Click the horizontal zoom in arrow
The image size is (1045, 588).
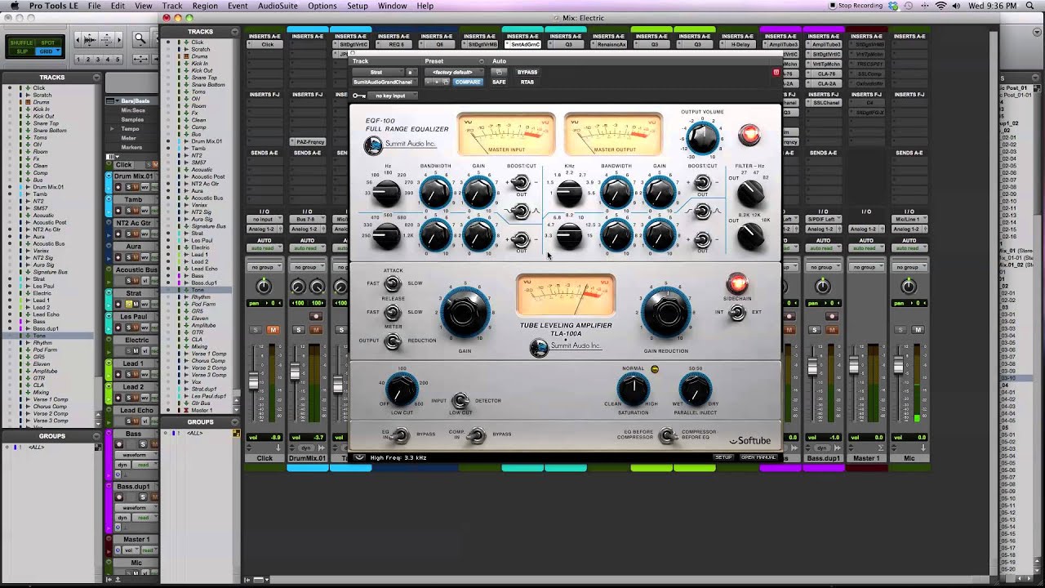pos(120,38)
